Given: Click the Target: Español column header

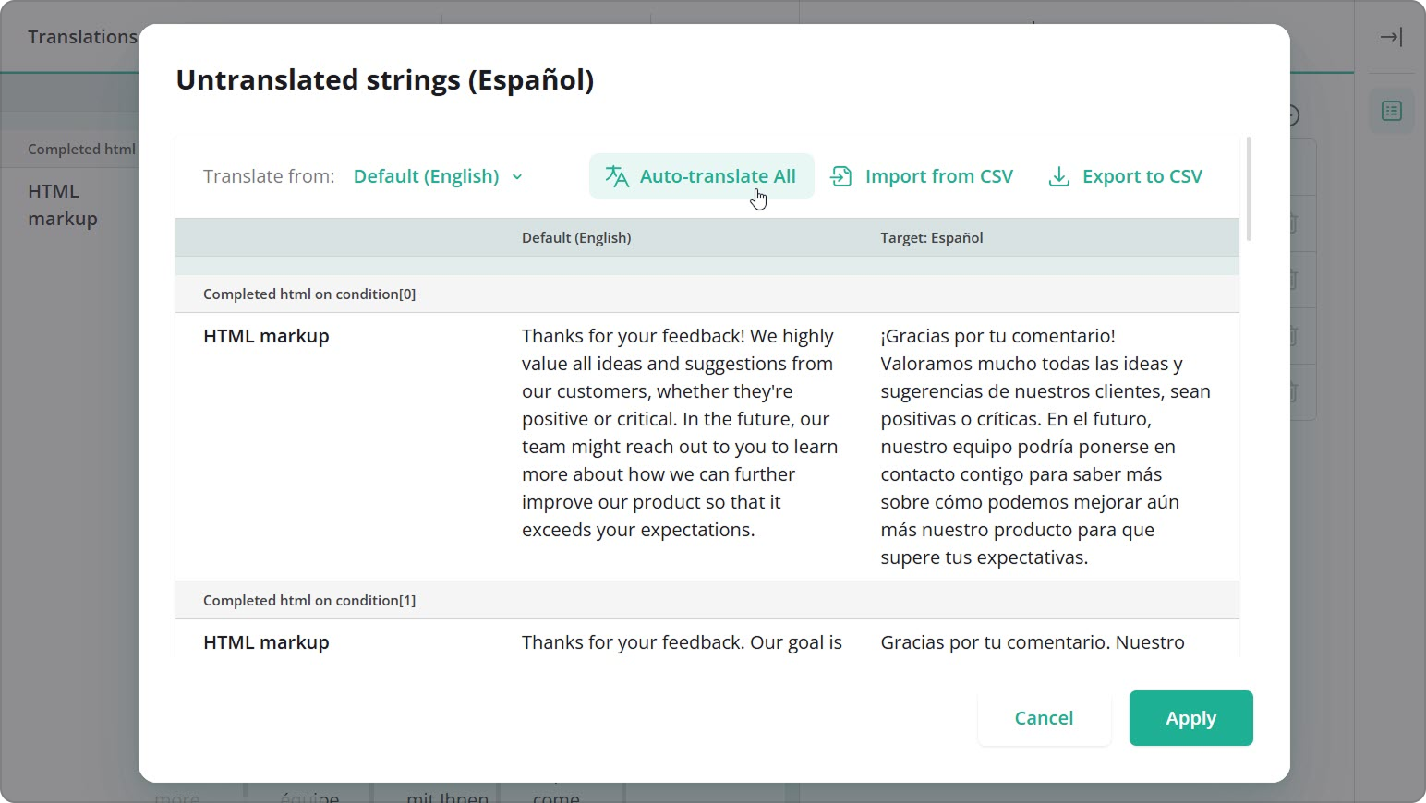Looking at the screenshot, I should point(931,237).
